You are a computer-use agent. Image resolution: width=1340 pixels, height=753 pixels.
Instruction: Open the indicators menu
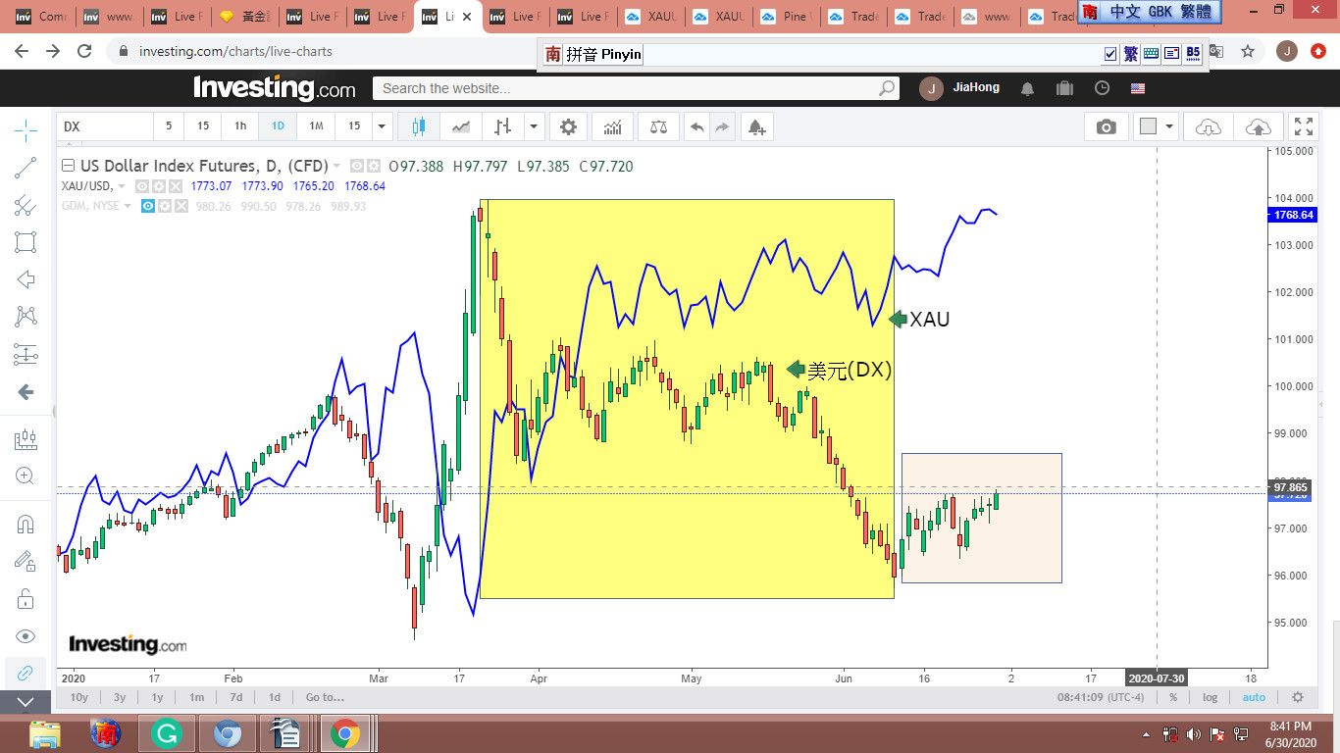point(613,126)
